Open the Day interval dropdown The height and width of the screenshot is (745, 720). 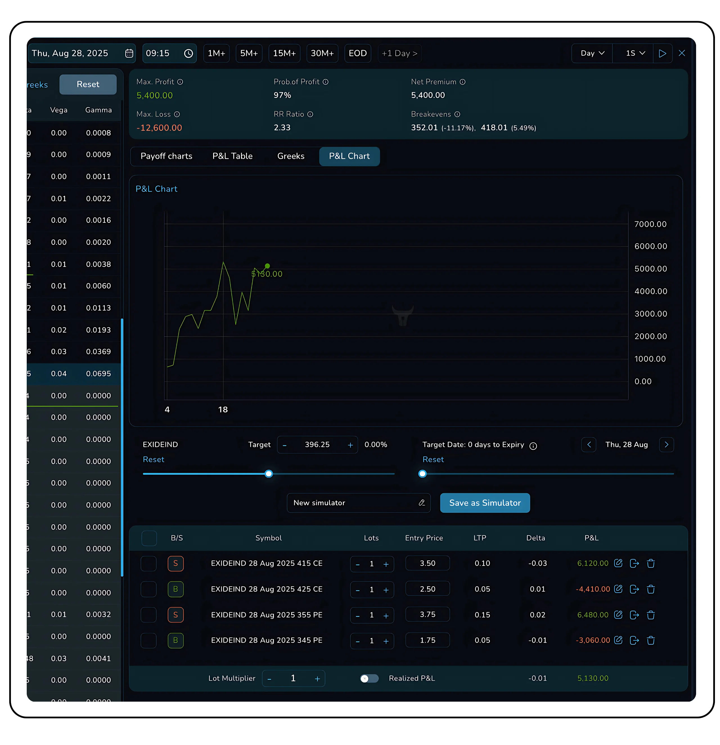coord(592,53)
